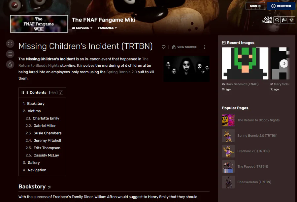Jump to Charlotte Emily in Contents
297x202 pixels.
coord(46,118)
